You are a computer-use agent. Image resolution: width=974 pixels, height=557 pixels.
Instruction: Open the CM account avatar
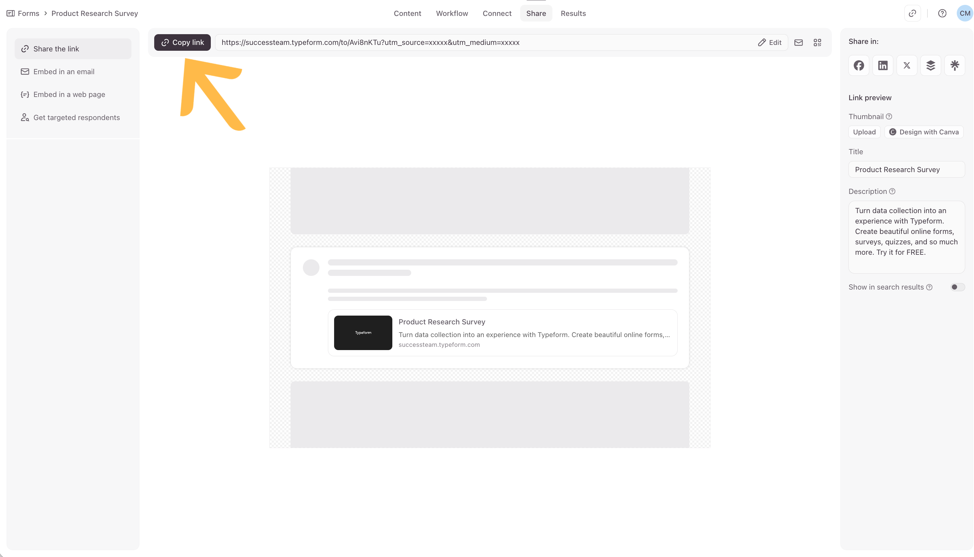(x=965, y=13)
